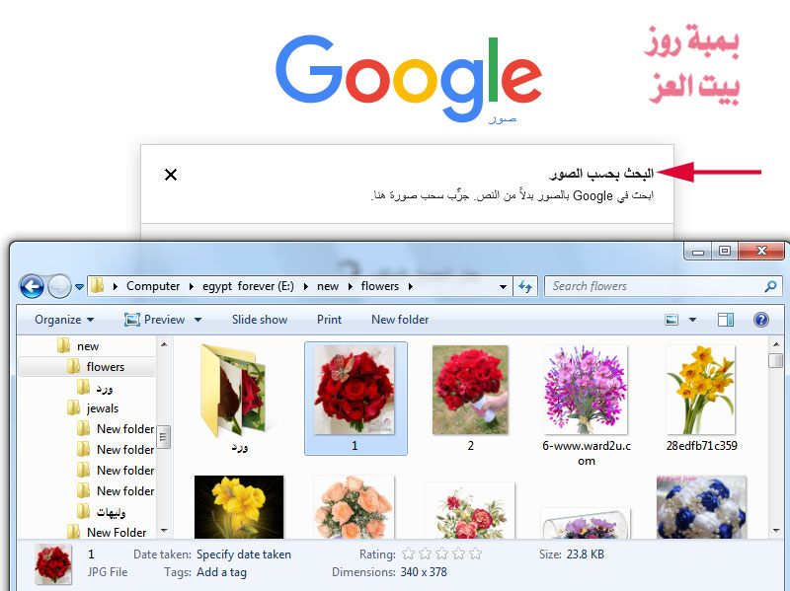The width and height of the screenshot is (790, 591).
Task: Expand the arrow after Computer breadcrumb
Action: tap(192, 286)
